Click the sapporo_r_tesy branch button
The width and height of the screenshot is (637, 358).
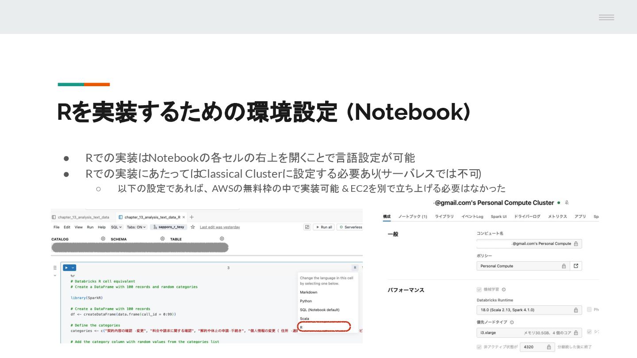pos(169,227)
